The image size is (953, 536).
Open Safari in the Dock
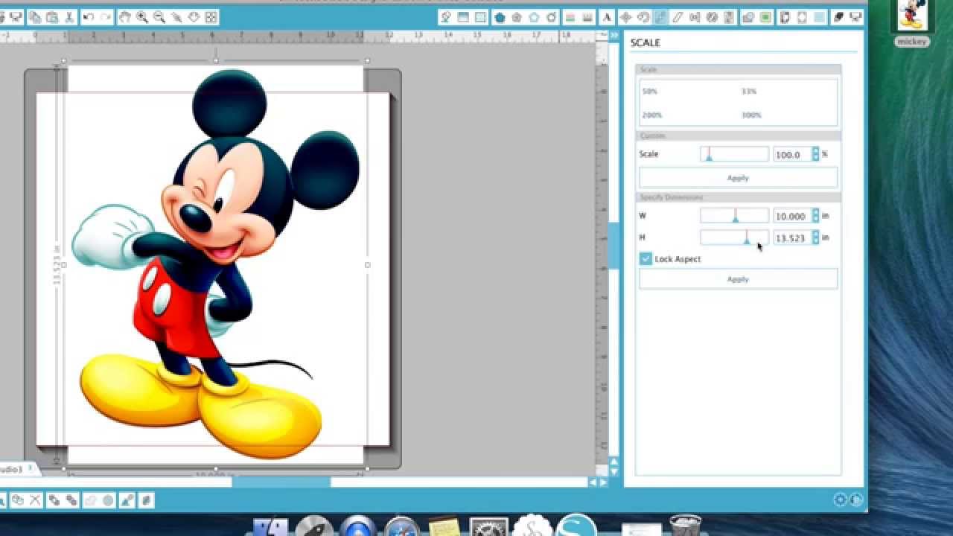click(402, 526)
